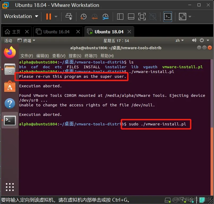
Task: Close the Ubuntu 18.04 tab
Action: [x=129, y=32]
